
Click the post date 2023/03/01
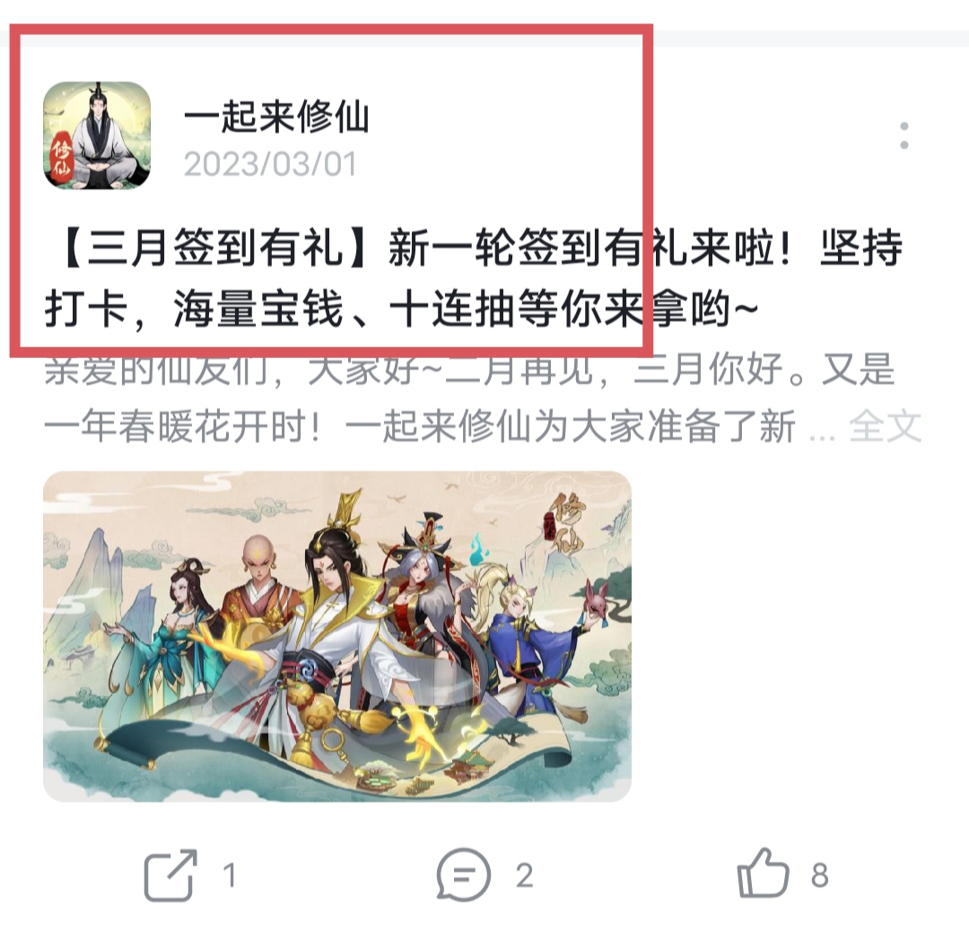[x=270, y=164]
